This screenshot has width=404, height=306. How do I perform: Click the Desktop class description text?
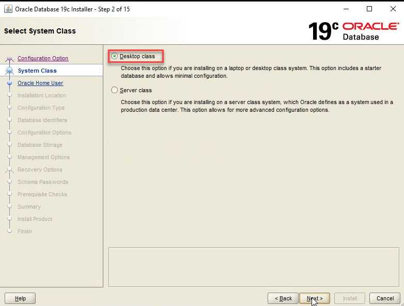(x=251, y=72)
